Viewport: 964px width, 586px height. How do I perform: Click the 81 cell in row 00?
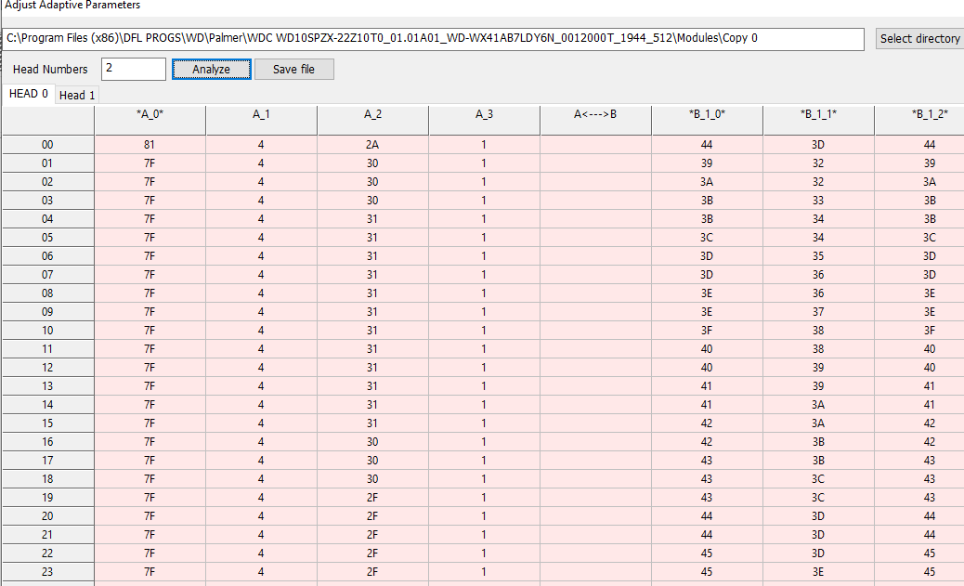click(150, 145)
